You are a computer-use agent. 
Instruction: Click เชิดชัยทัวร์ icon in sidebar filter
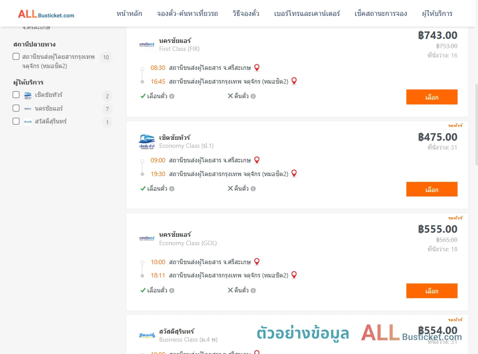(28, 96)
